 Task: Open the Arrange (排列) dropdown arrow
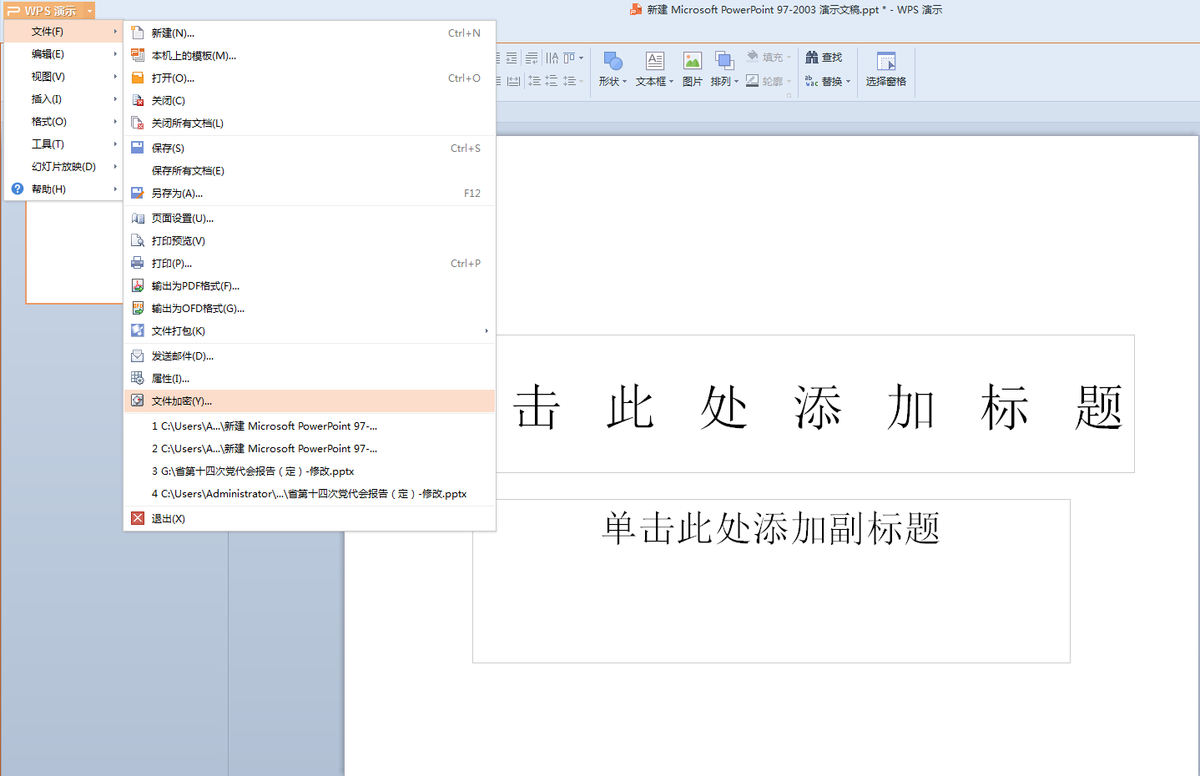point(736,82)
